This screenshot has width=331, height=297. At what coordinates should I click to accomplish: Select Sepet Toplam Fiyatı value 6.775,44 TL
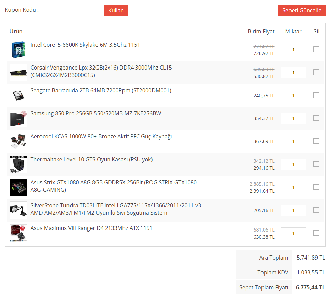click(x=310, y=287)
